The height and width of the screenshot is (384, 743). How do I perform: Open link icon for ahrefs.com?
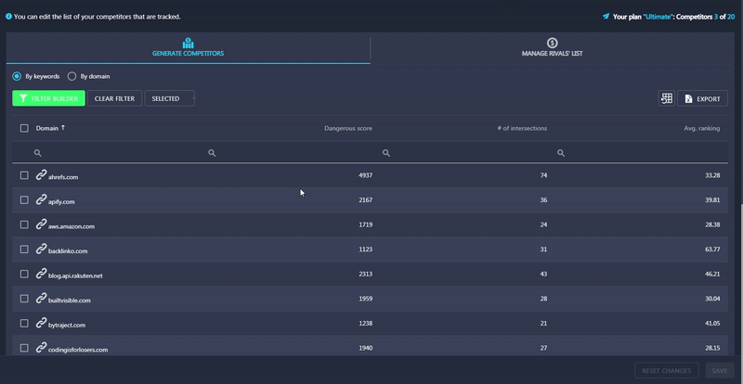[41, 174]
